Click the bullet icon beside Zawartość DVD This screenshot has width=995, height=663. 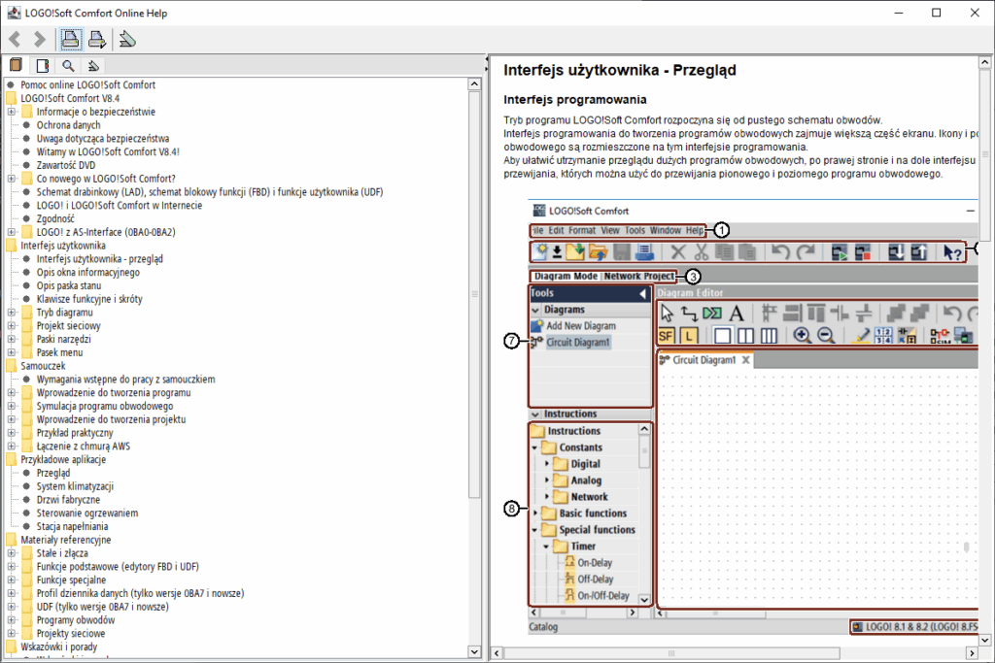(x=26, y=165)
